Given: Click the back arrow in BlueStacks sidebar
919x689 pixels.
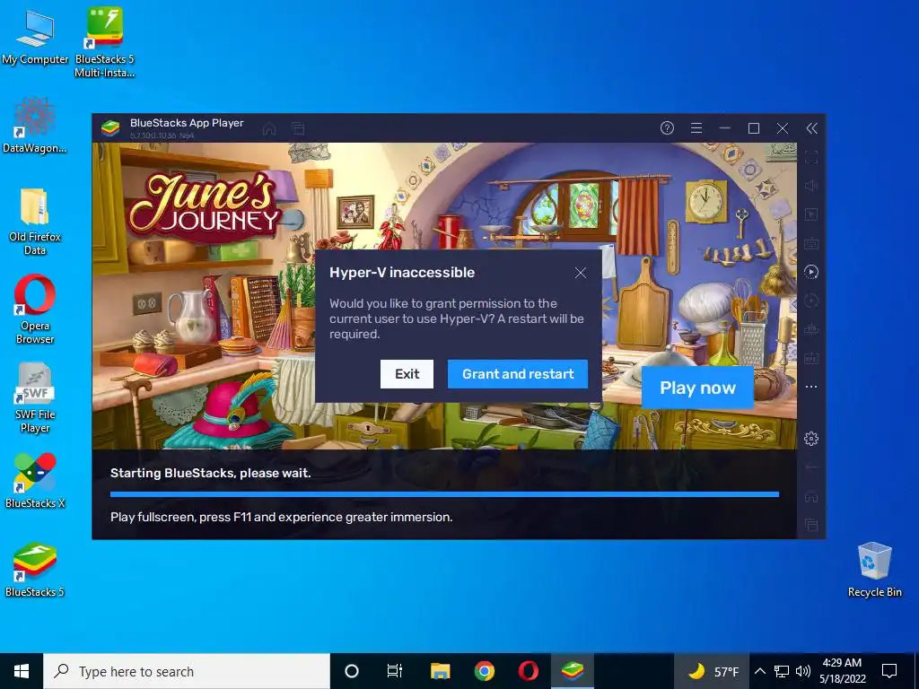Looking at the screenshot, I should pos(811,467).
